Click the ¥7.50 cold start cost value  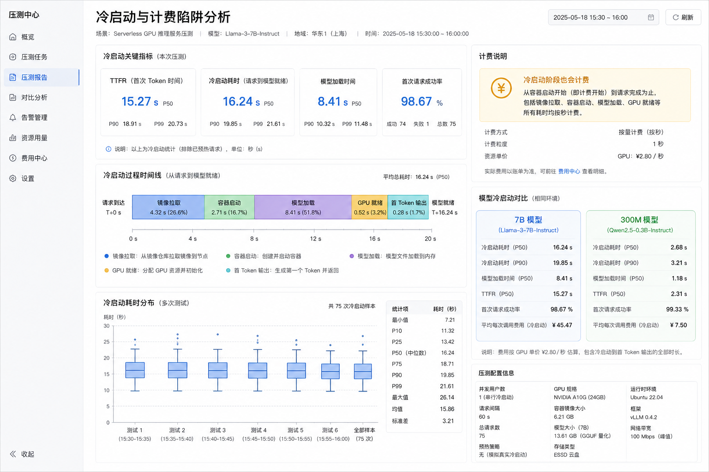(x=679, y=325)
